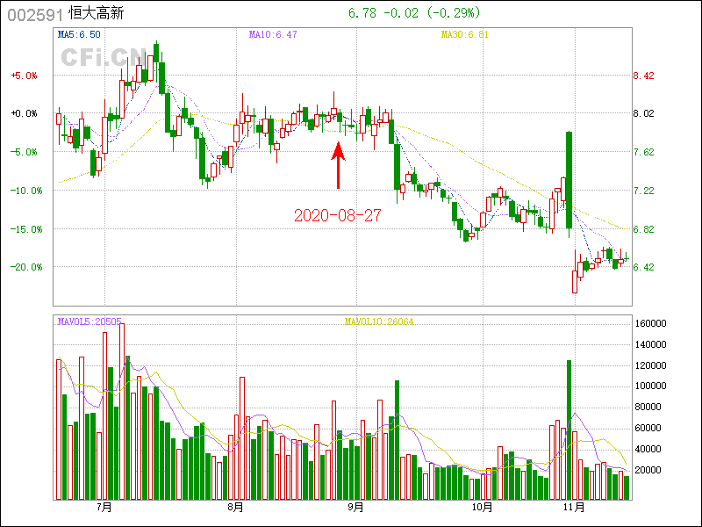The image size is (702, 527).
Task: Select the MA30:6.81 indicator label
Action: 463,34
